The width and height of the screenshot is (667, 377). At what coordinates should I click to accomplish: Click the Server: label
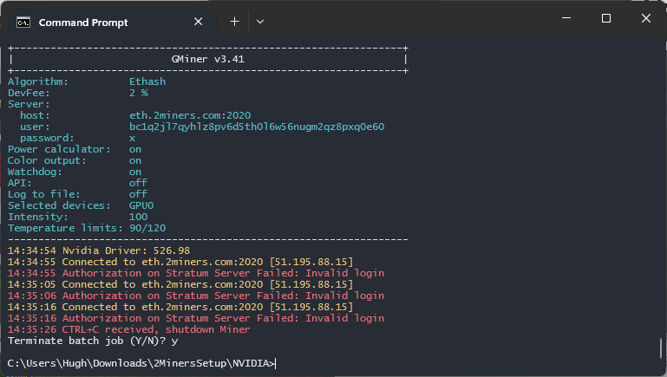[x=29, y=104]
